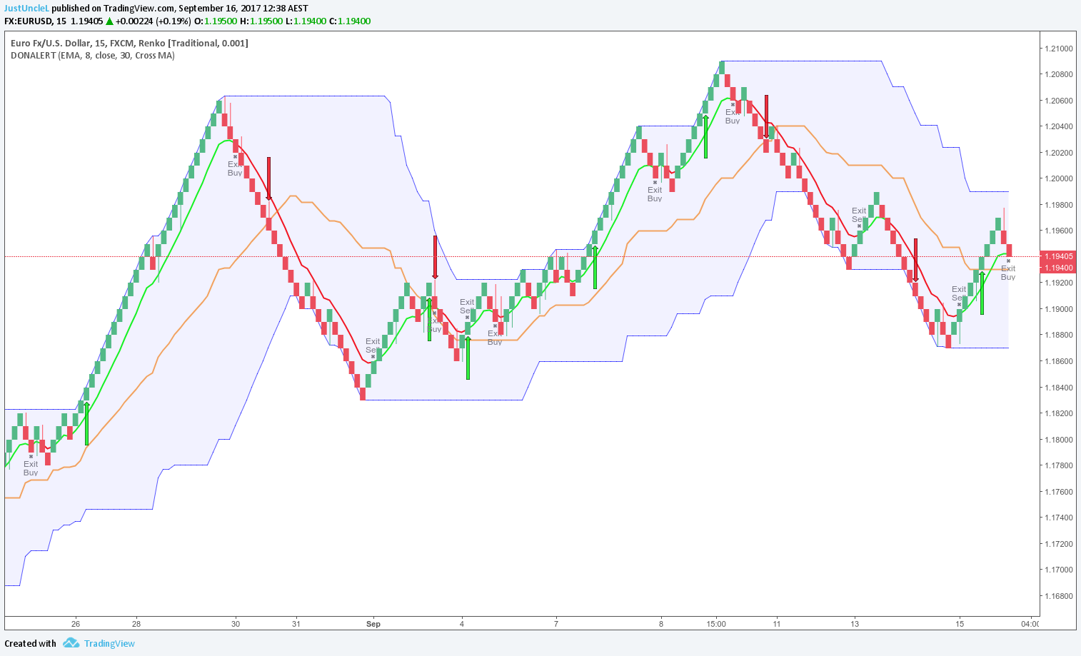Image resolution: width=1081 pixels, height=656 pixels.
Task: Click the 1.17600 price axis label
Action: tap(1058, 492)
